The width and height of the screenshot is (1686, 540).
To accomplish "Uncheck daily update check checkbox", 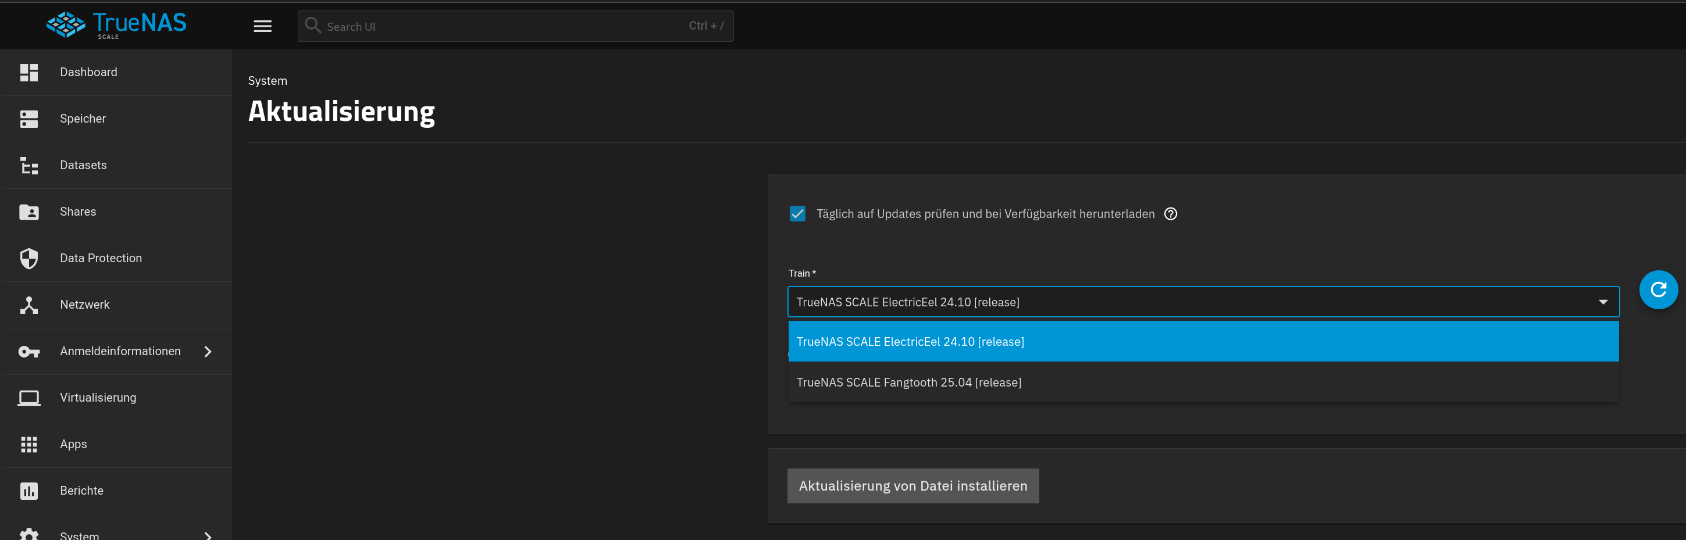I will coord(797,214).
